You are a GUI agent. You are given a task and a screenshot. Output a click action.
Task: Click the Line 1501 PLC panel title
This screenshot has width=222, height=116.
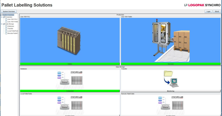point(25,17)
